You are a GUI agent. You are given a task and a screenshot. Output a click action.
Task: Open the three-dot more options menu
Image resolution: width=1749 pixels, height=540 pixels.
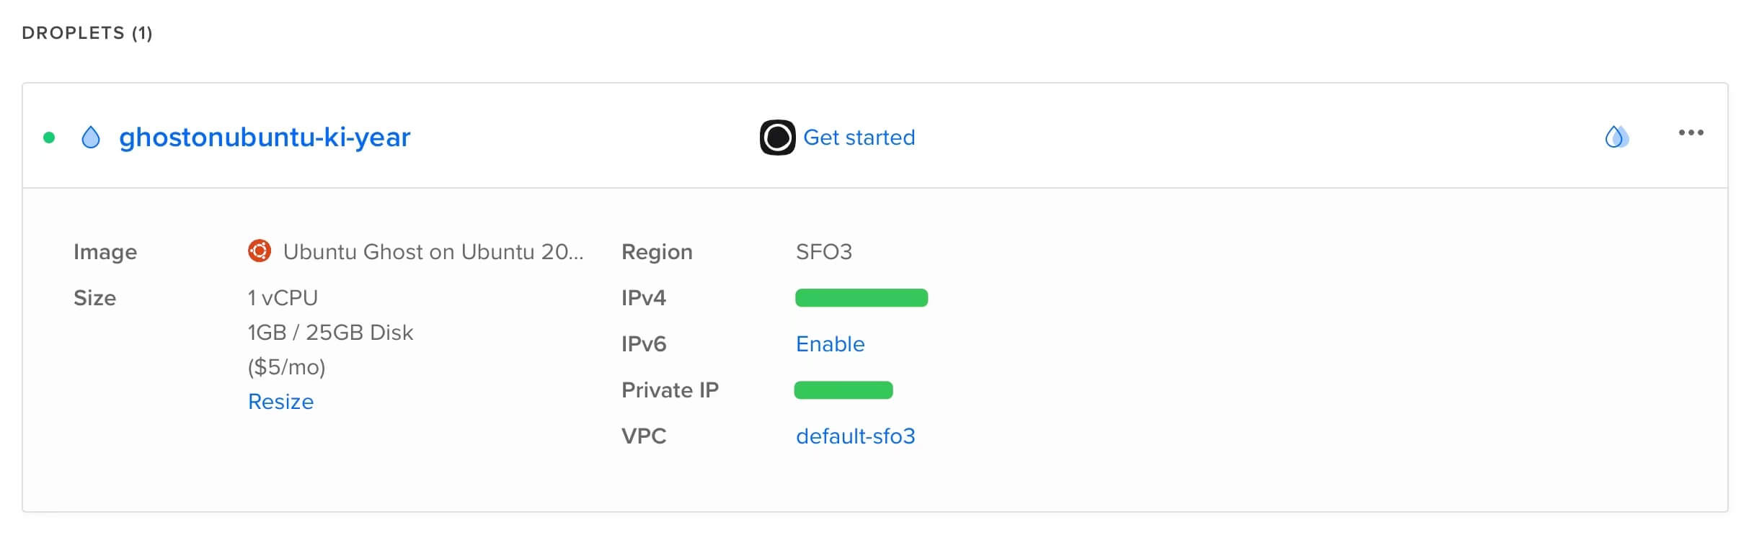coord(1691,133)
